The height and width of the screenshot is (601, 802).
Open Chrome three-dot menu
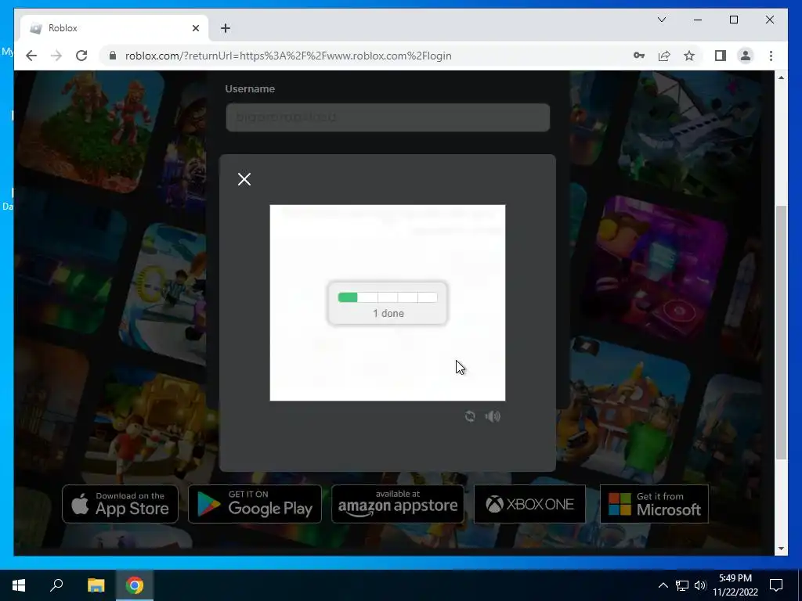[771, 56]
